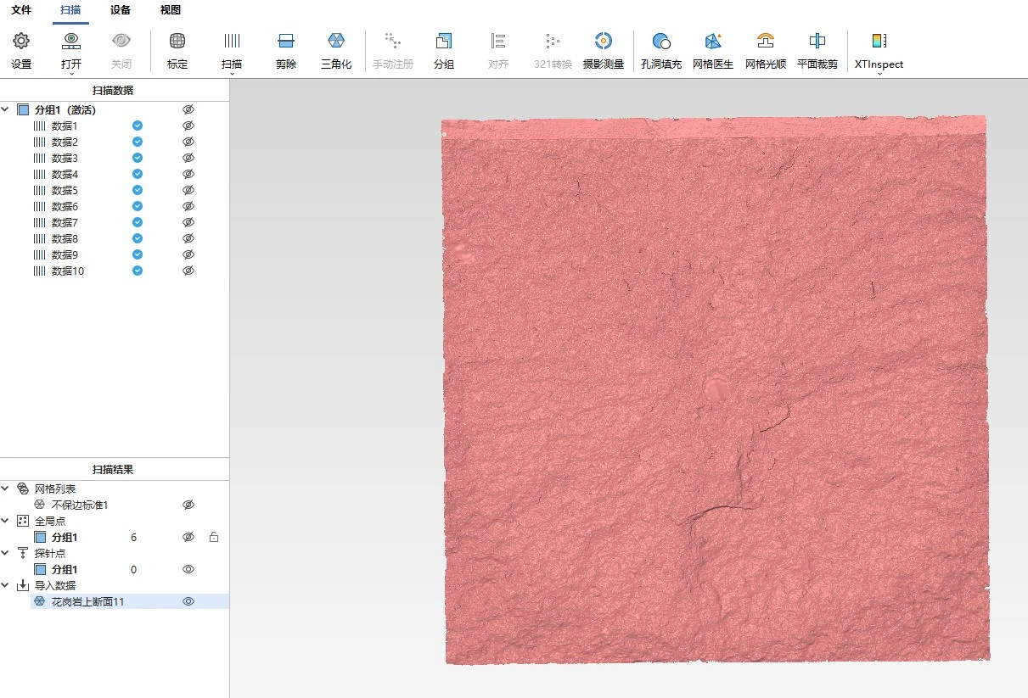The width and height of the screenshot is (1028, 698).
Task: Toggle the blue check mark on 数据3
Action: point(138,158)
